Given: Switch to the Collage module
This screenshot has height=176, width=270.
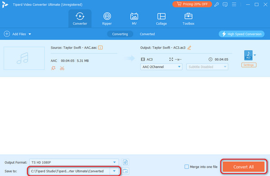Looking at the screenshot, I should point(162,19).
